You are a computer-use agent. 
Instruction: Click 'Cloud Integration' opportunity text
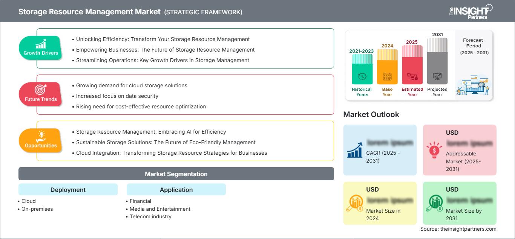click(x=172, y=153)
